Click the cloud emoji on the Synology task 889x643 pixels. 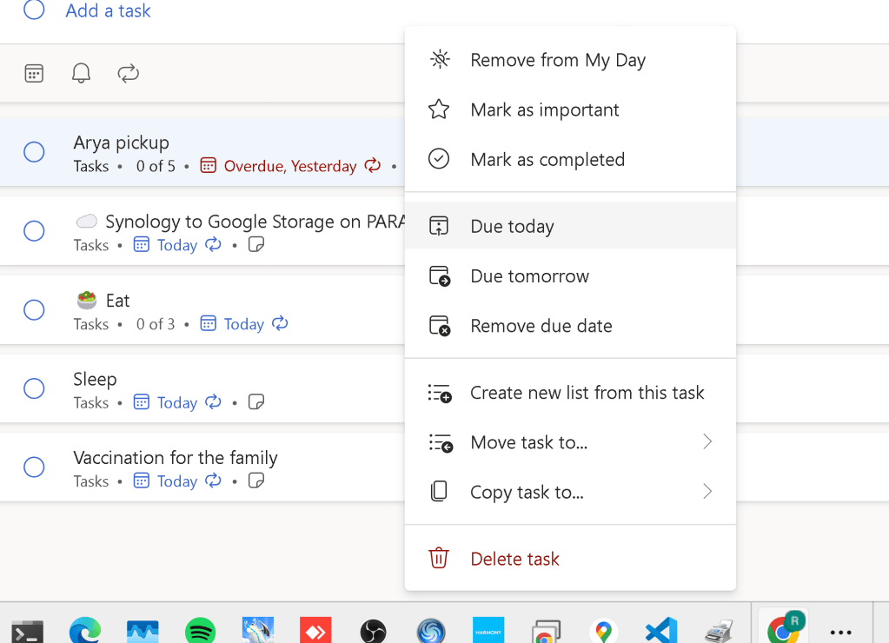tap(87, 221)
